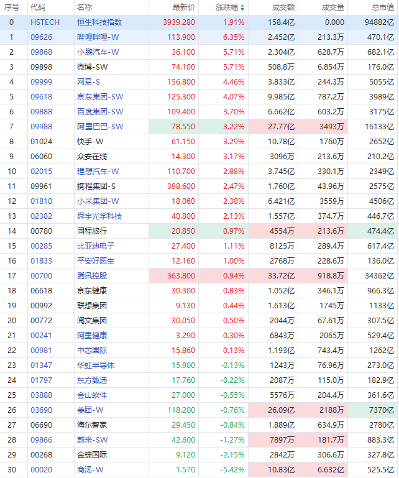
Task: Select the 京东健康 row name
Action: [92, 291]
